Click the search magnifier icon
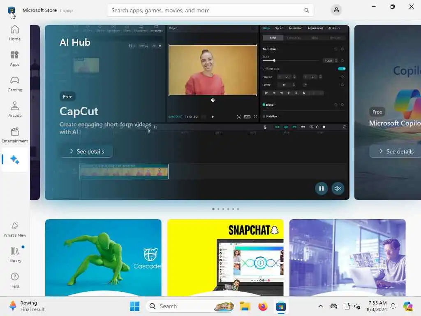Screen dimensions: 421x316 click(306, 10)
